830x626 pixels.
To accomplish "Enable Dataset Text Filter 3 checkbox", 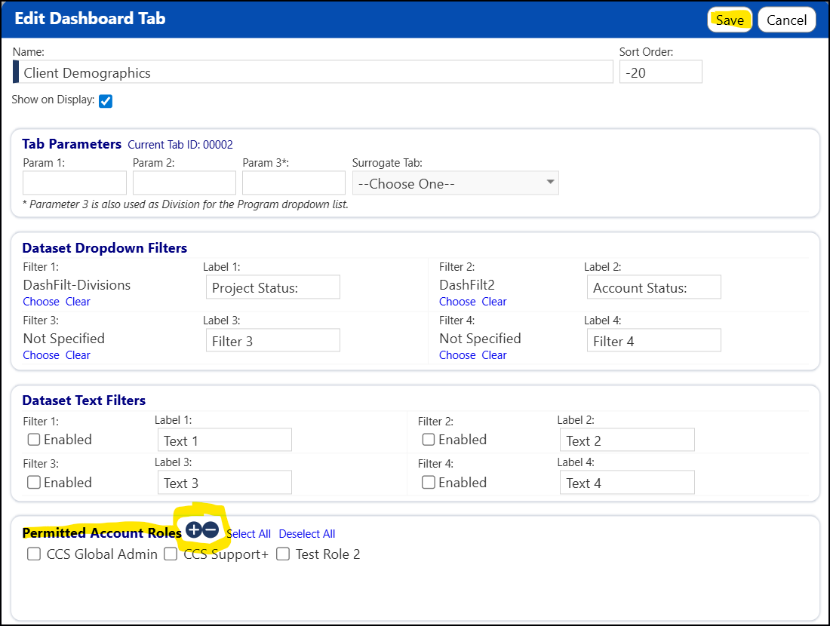I will 34,482.
